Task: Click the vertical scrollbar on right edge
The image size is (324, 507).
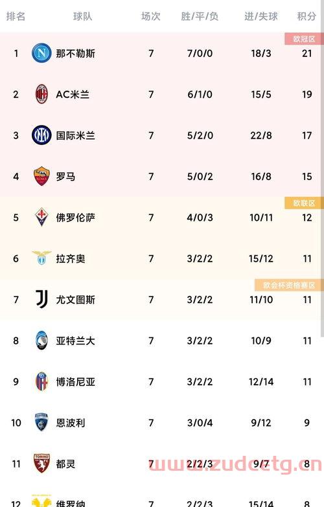Action: point(322,168)
